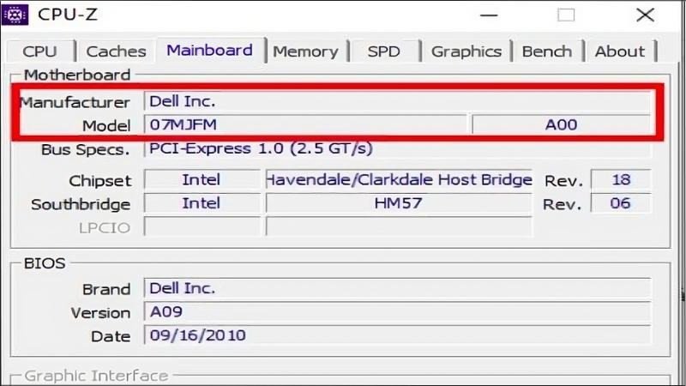This screenshot has width=686, height=386.
Task: Open the Graphics tab
Action: [466, 51]
